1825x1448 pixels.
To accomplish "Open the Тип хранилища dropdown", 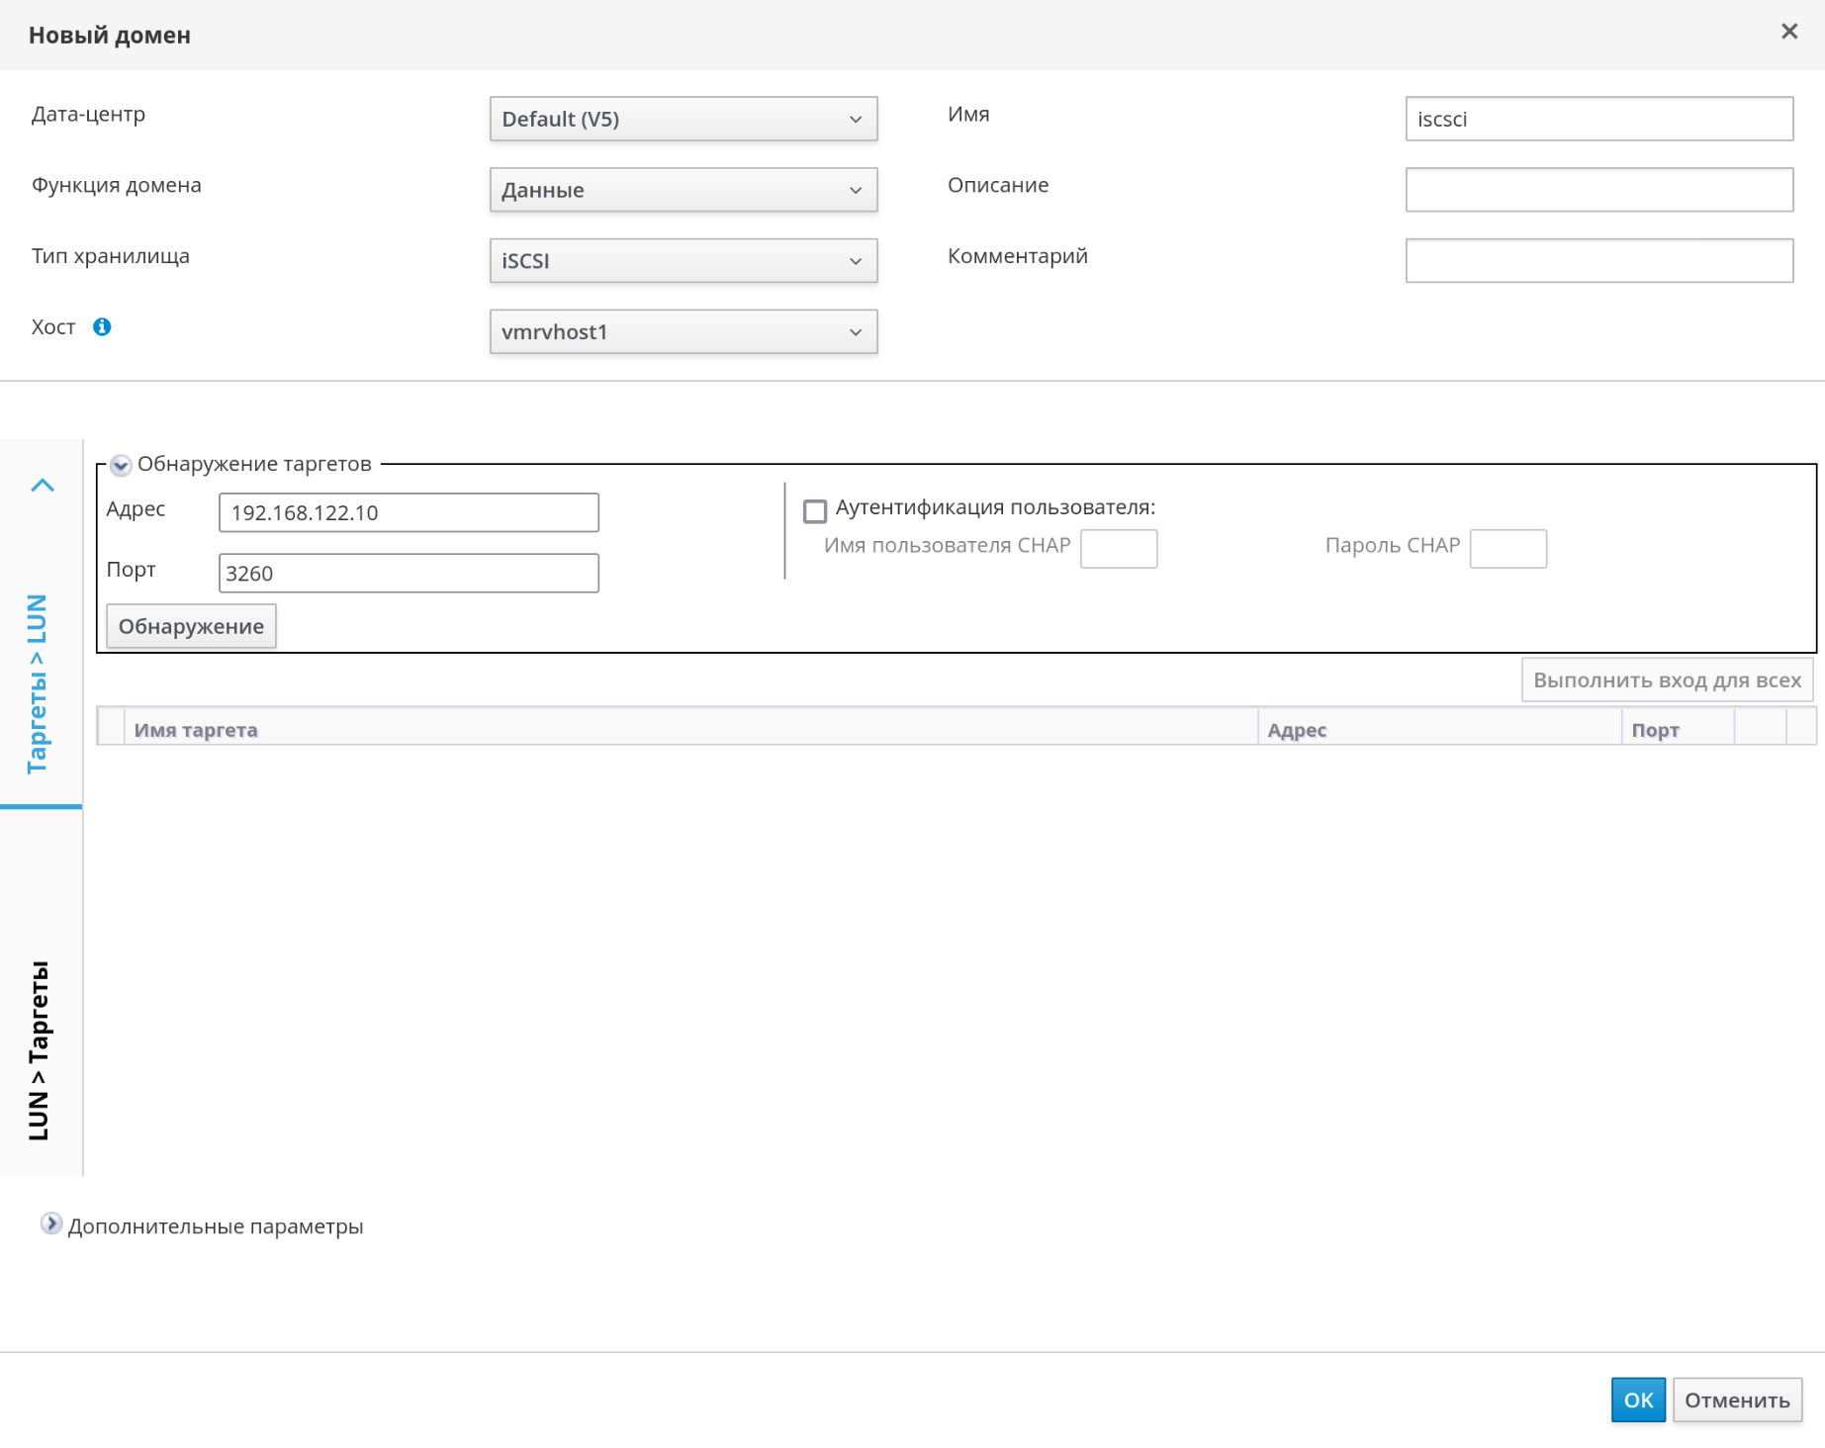I will (x=683, y=261).
